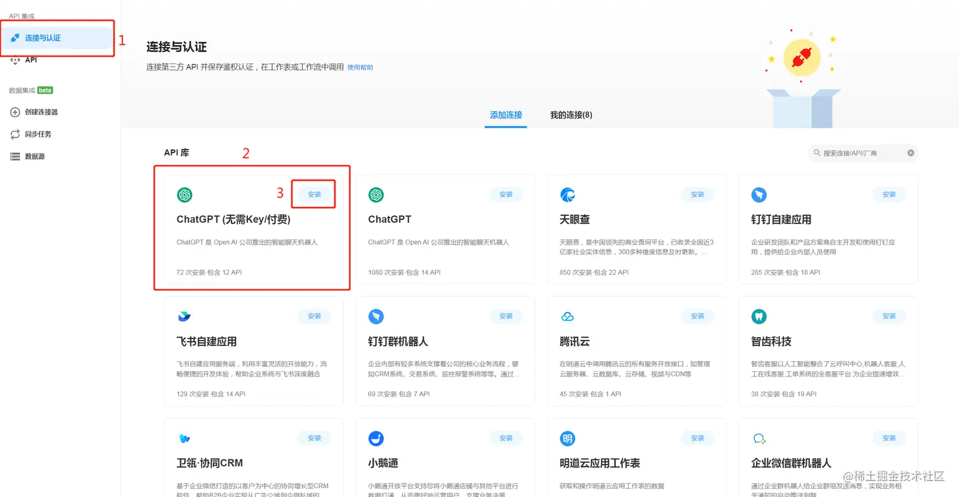Switch to the 添加连接 tab
Screen dimensions: 959x497
(506, 115)
